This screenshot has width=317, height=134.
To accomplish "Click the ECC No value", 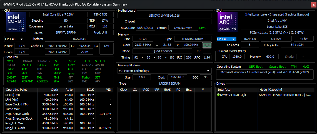I will [x=206, y=77].
